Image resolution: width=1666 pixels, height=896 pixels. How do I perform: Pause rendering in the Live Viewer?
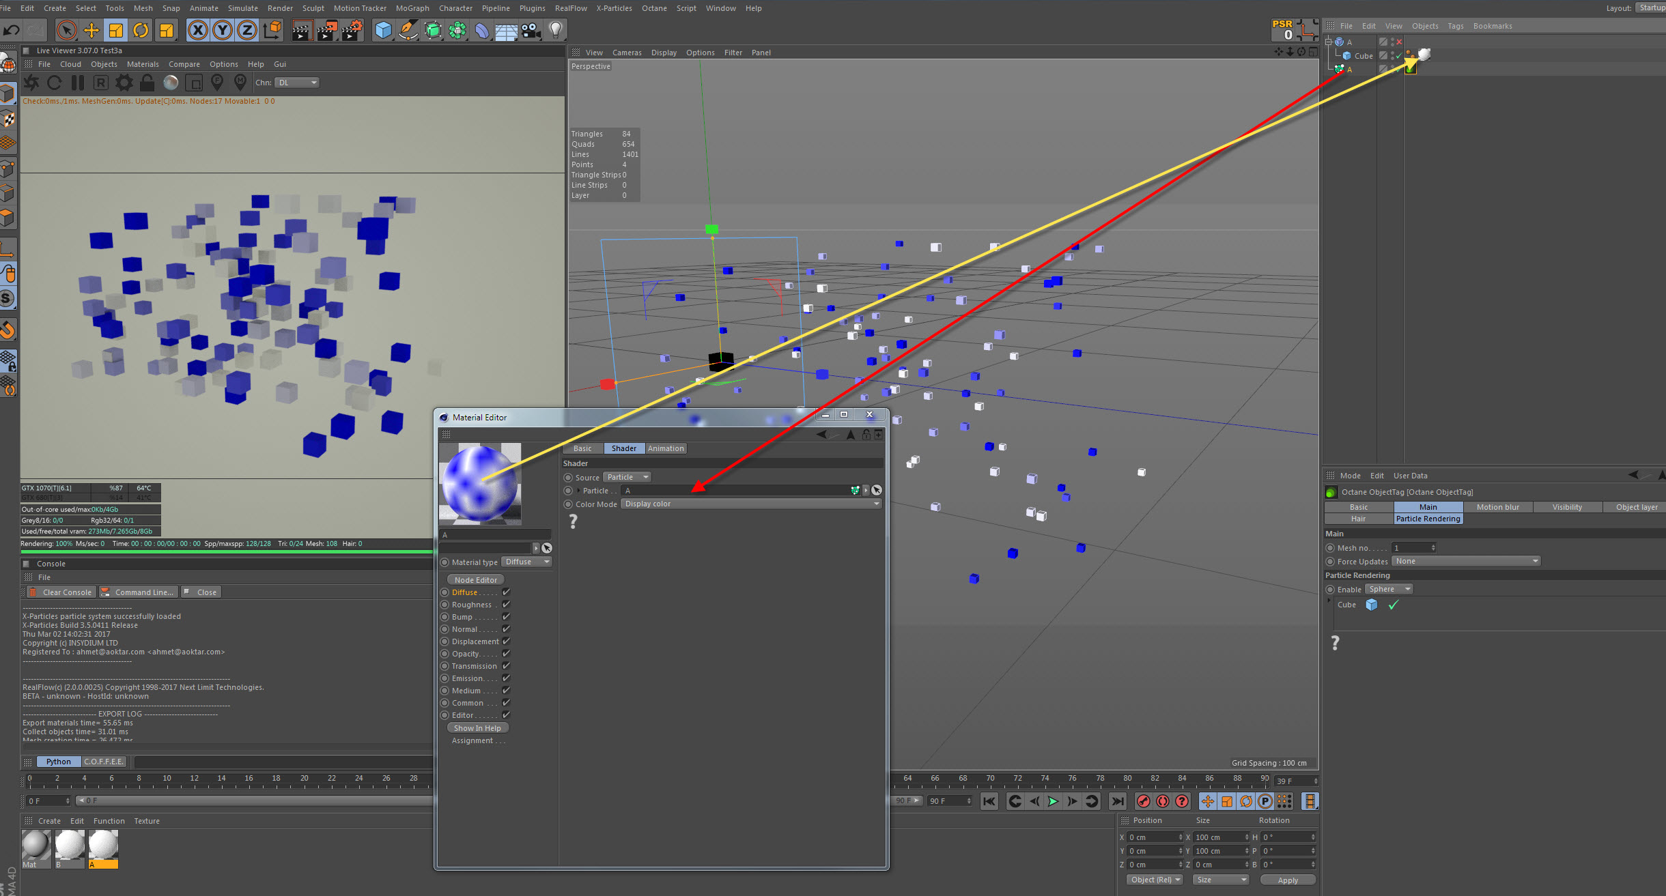78,83
